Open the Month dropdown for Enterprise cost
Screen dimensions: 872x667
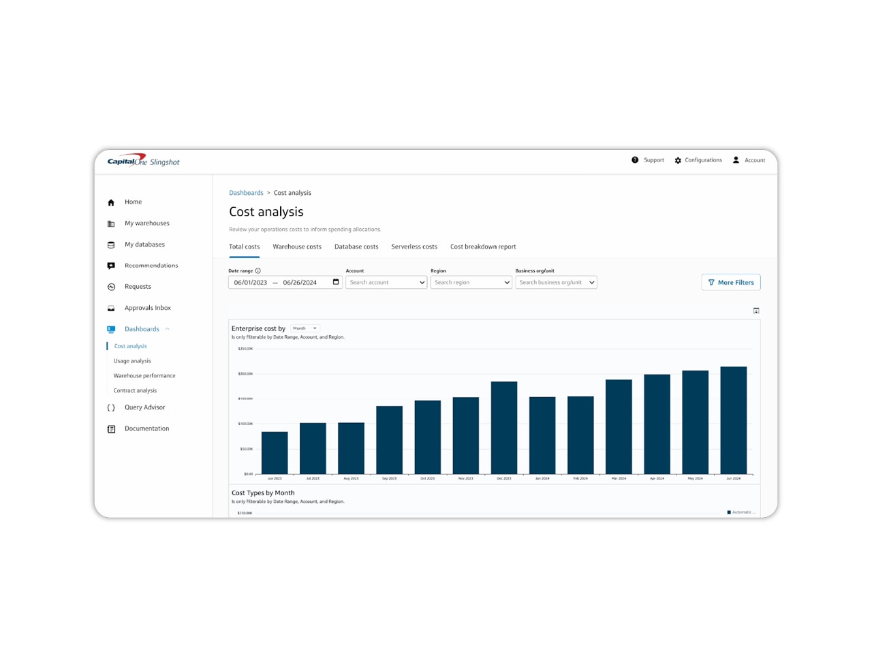pyautogui.click(x=305, y=328)
